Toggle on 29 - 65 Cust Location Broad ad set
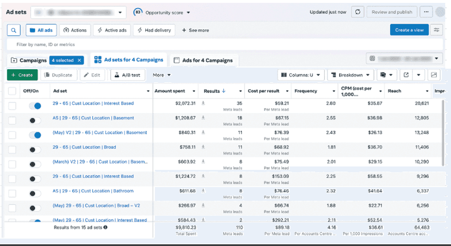The height and width of the screenshot is (246, 451). (x=35, y=150)
